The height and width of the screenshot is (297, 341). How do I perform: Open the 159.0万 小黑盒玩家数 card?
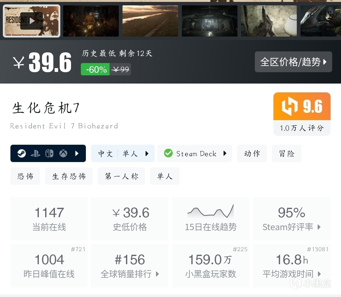211,266
